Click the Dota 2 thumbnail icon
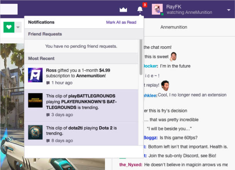The height and width of the screenshot is (170, 235). (x=35, y=132)
